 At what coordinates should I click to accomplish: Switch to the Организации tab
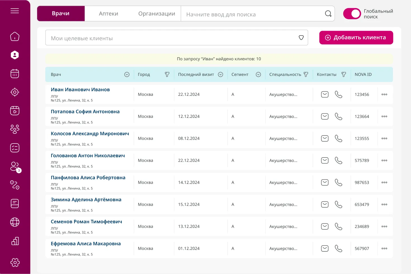click(x=157, y=14)
